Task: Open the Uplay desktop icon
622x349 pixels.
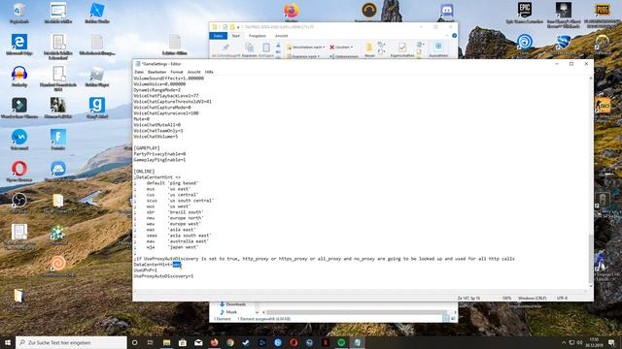Action: coord(525,45)
